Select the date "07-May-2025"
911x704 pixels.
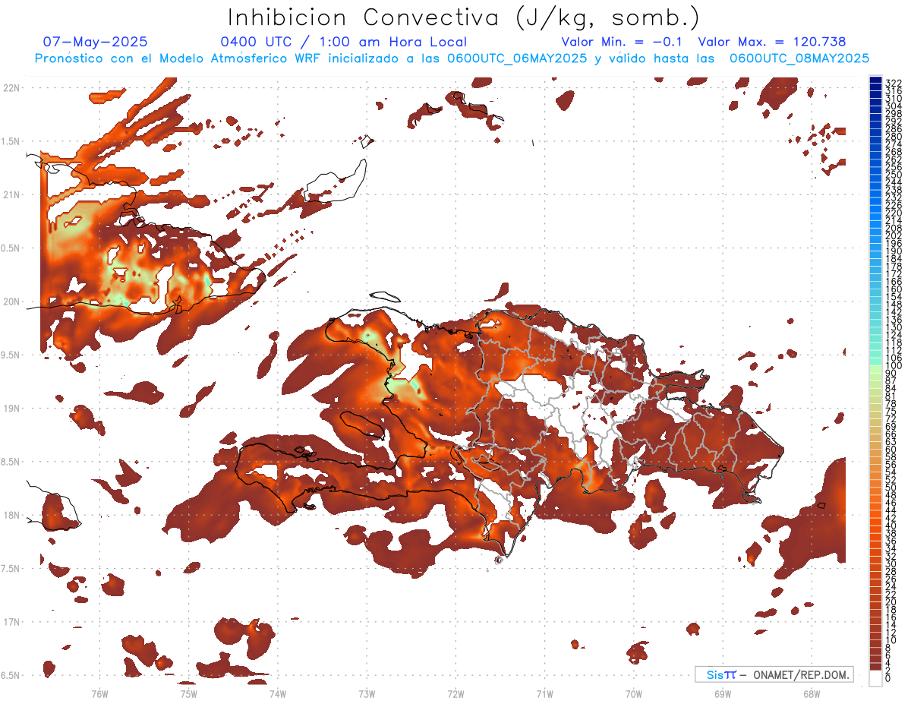[x=96, y=42]
